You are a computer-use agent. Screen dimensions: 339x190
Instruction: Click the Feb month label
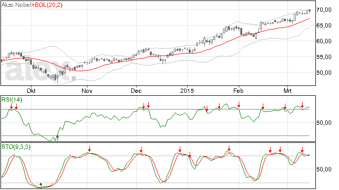coord(238,91)
